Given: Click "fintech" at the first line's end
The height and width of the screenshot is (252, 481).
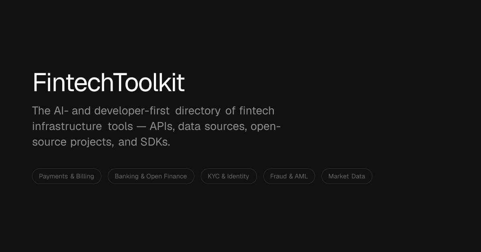Looking at the screenshot, I should (x=257, y=110).
